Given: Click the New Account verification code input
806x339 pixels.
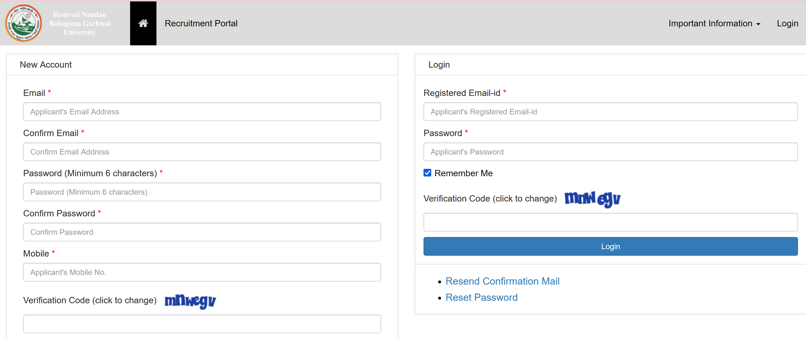Looking at the screenshot, I should tap(202, 324).
